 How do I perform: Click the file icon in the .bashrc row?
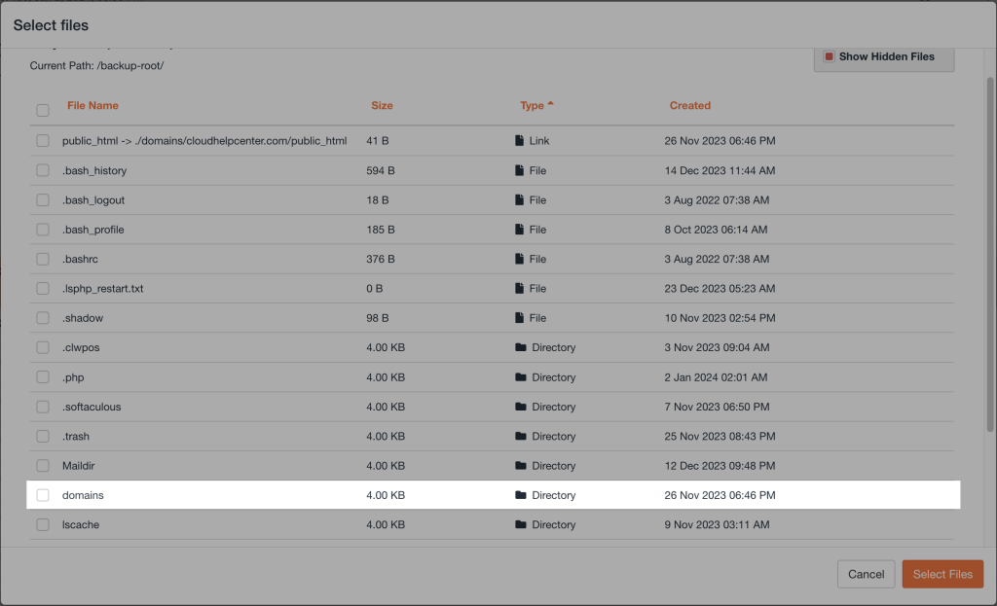(x=520, y=260)
